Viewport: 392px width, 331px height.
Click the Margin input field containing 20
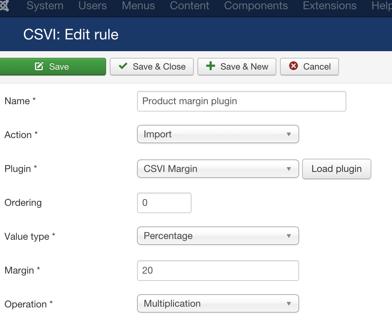click(x=218, y=271)
